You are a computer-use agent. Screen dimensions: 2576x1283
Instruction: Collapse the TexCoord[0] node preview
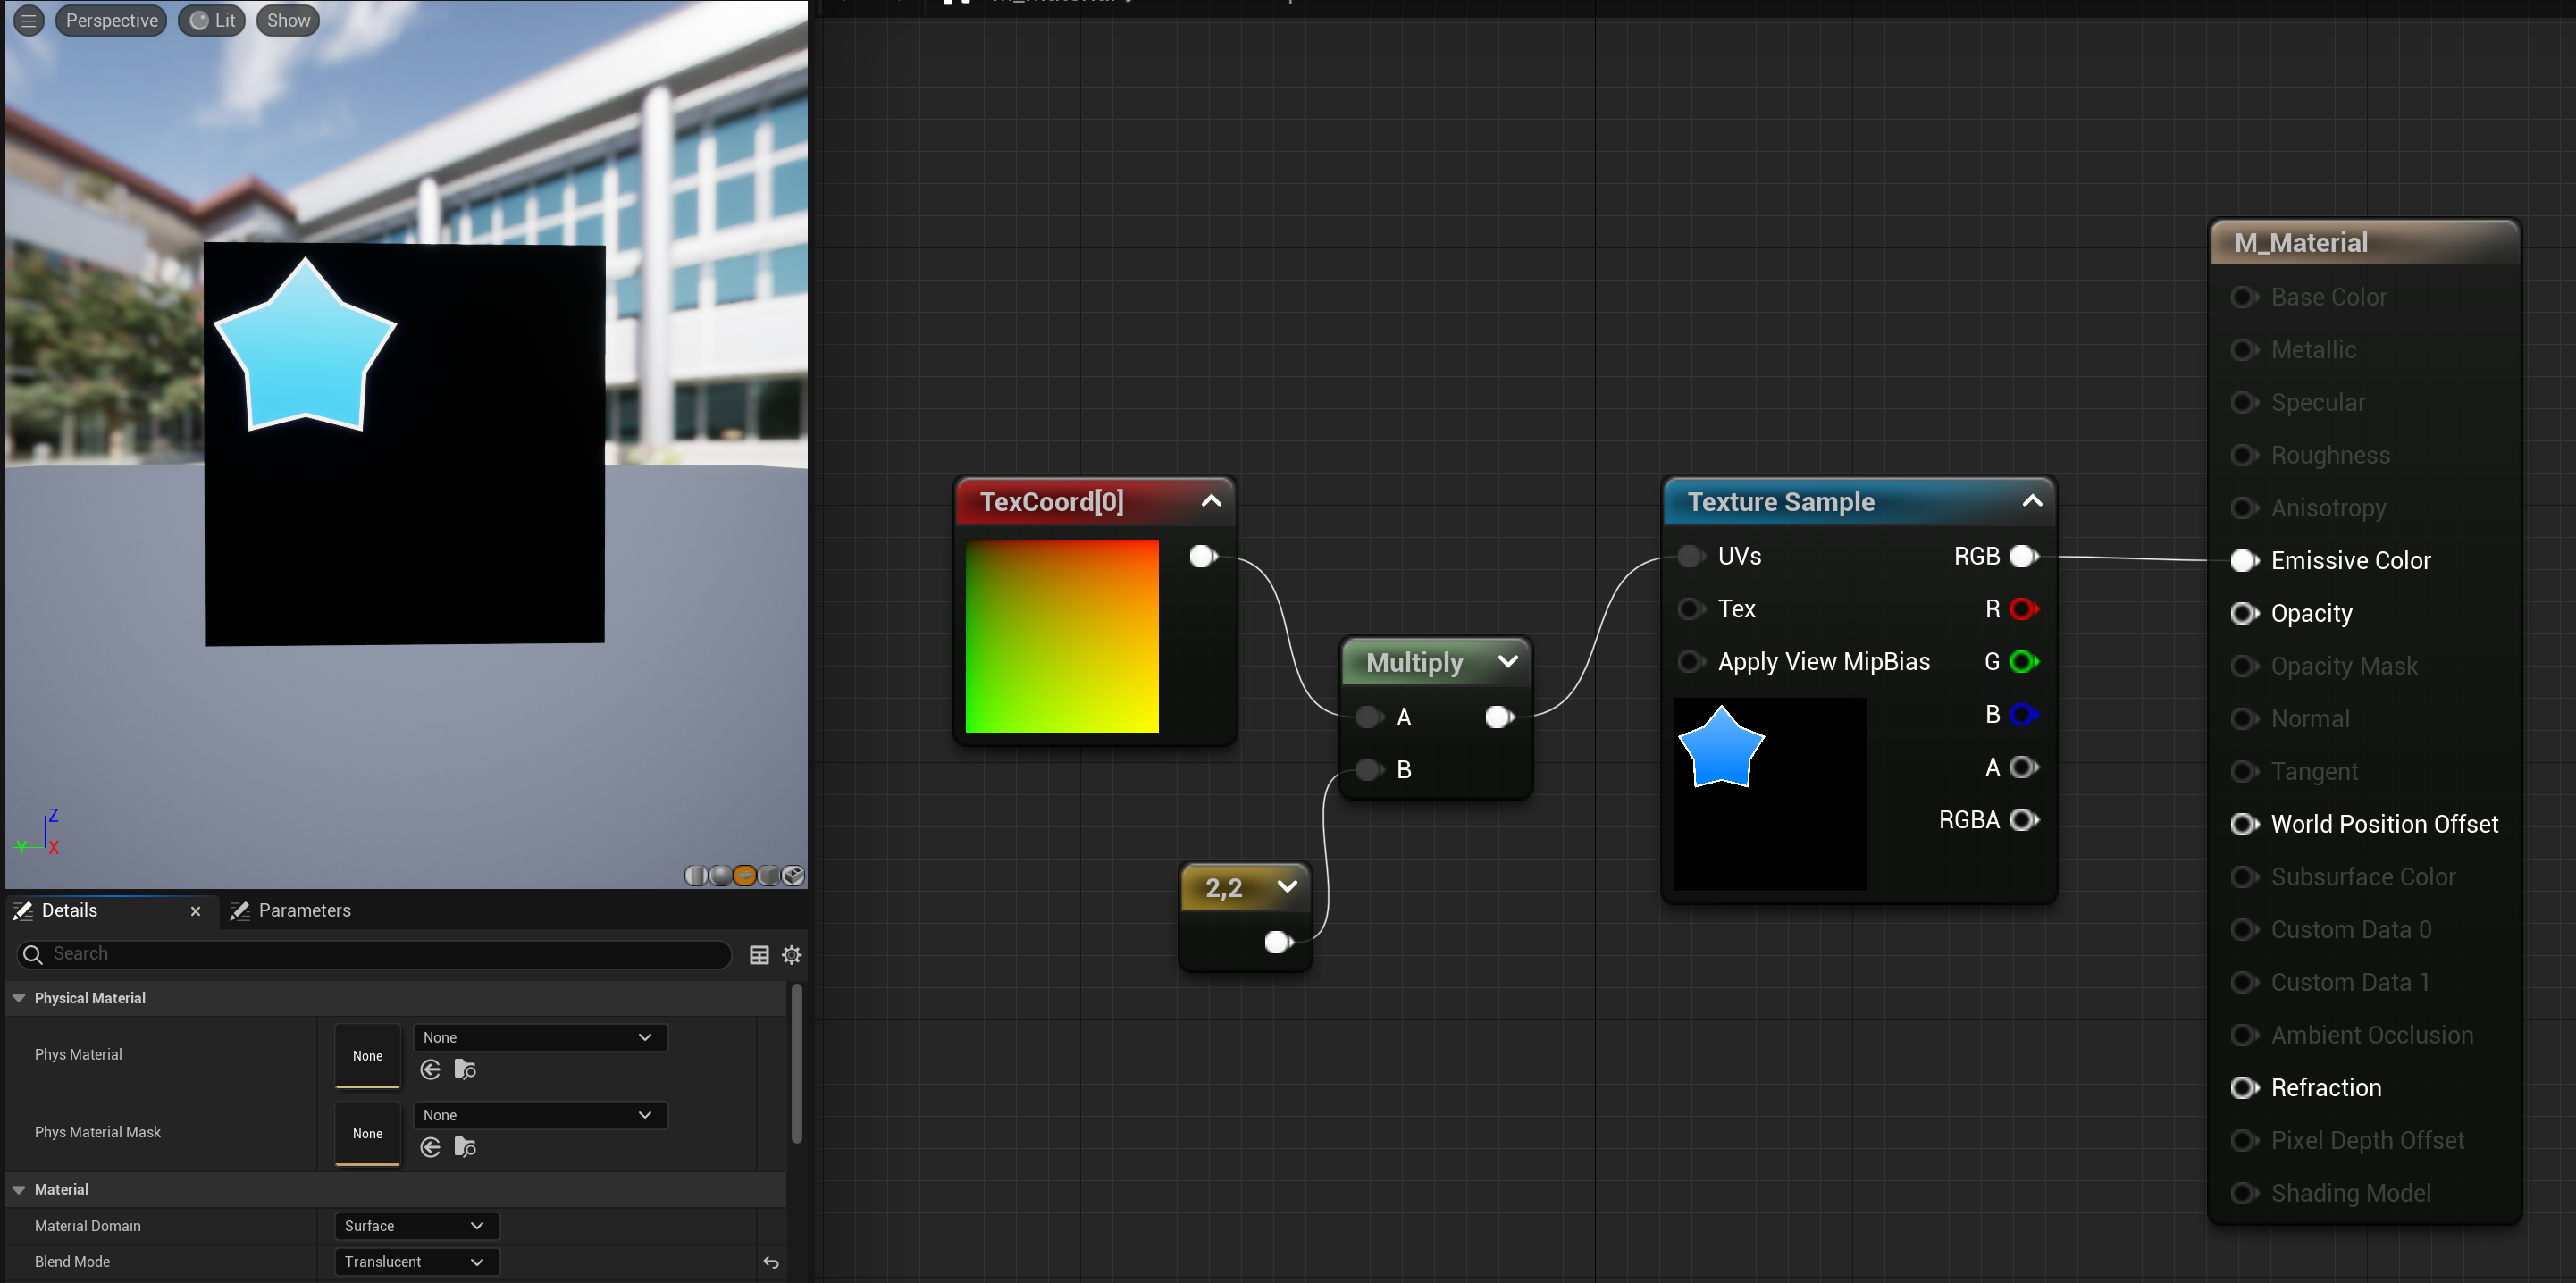coord(1211,501)
